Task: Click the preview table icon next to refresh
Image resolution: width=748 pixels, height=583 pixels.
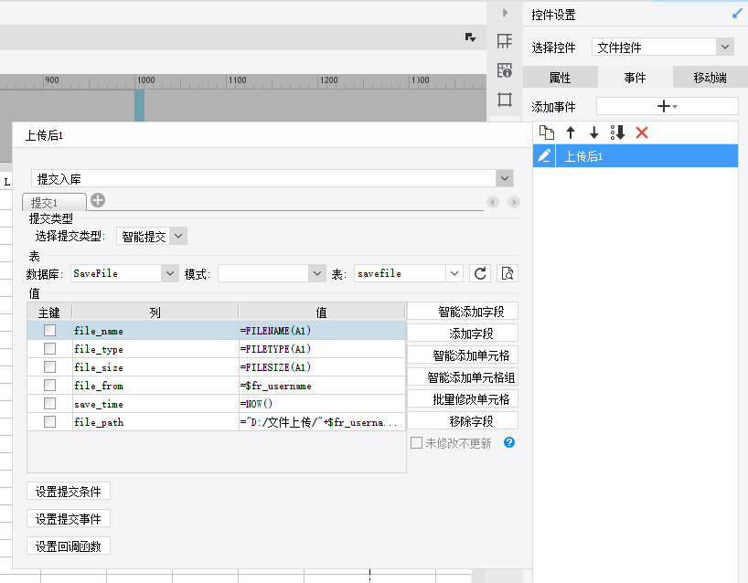Action: (508, 273)
